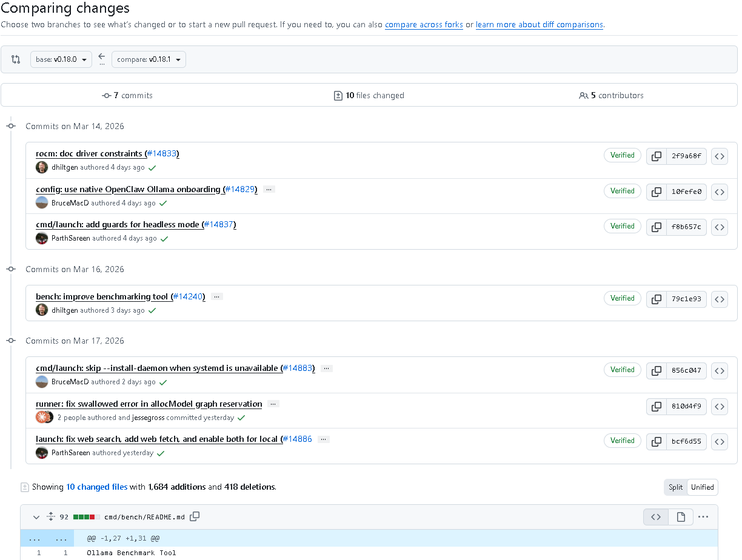View Verified badge for commit 79c1e93

(x=622, y=298)
